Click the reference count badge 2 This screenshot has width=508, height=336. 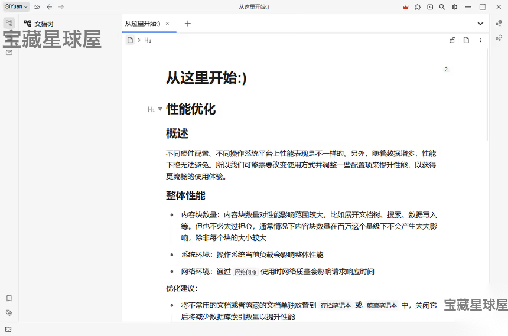click(x=446, y=69)
